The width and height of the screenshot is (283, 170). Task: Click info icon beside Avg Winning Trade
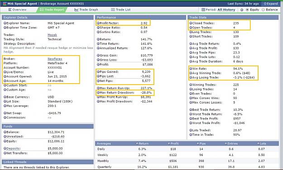point(191,73)
